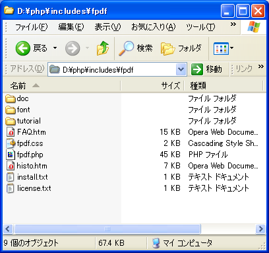Click the マイ コンピュータ status icon

click(156, 243)
